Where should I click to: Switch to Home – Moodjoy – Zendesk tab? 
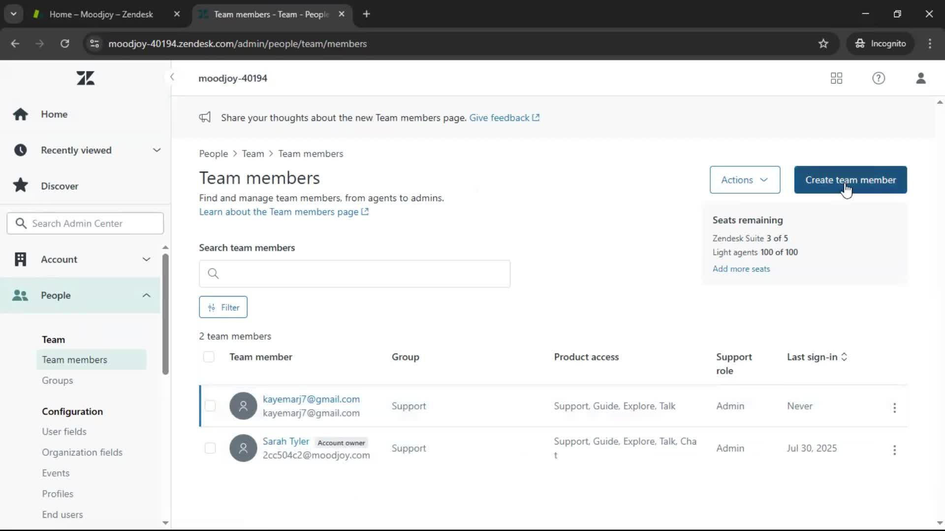pos(101,14)
